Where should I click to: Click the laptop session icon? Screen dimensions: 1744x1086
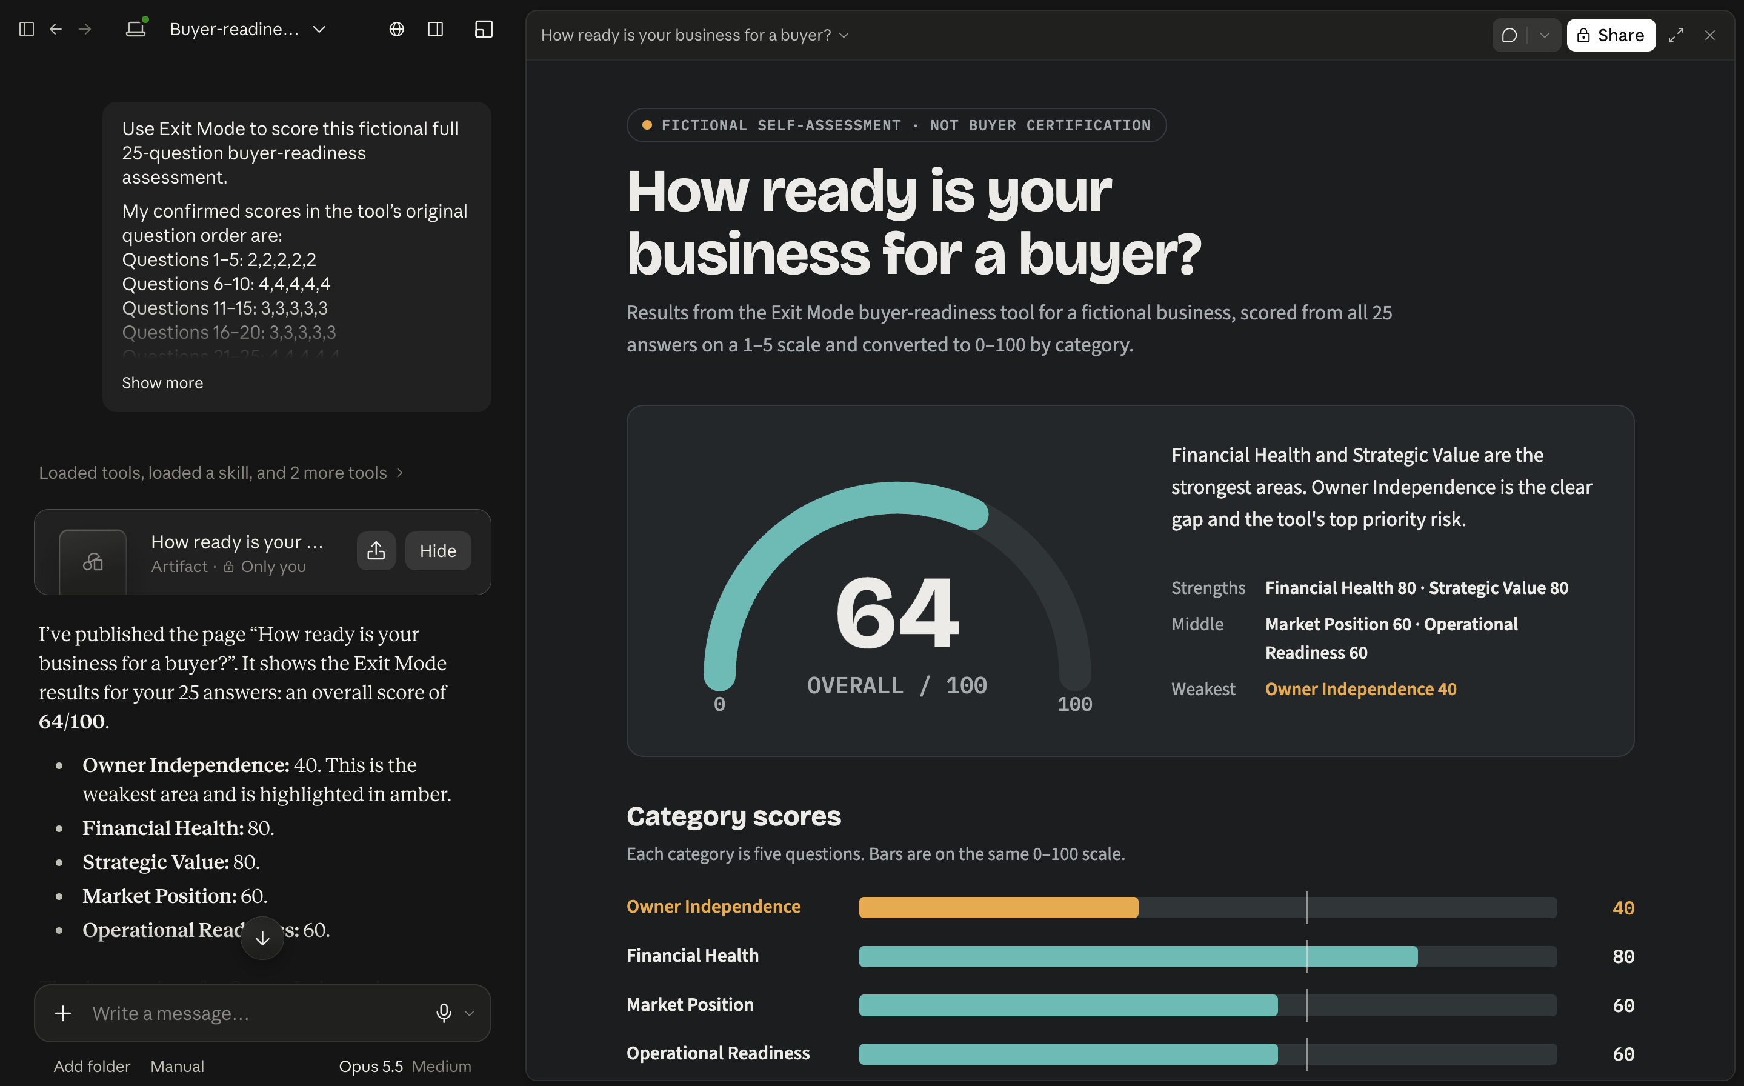(136, 28)
